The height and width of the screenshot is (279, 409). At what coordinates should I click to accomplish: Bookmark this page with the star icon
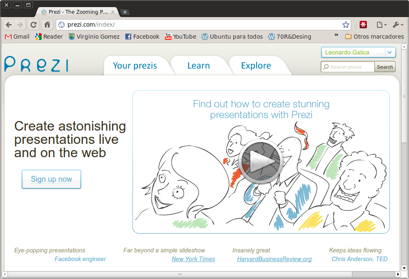click(x=346, y=25)
